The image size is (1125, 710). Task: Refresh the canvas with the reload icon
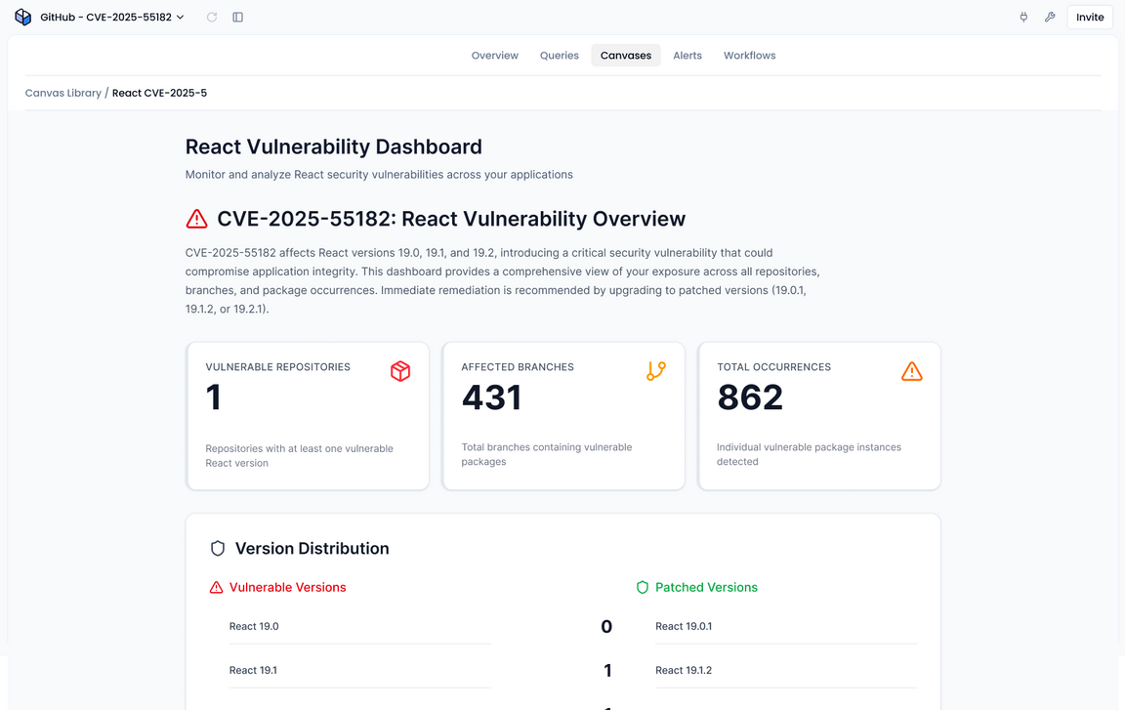[211, 17]
